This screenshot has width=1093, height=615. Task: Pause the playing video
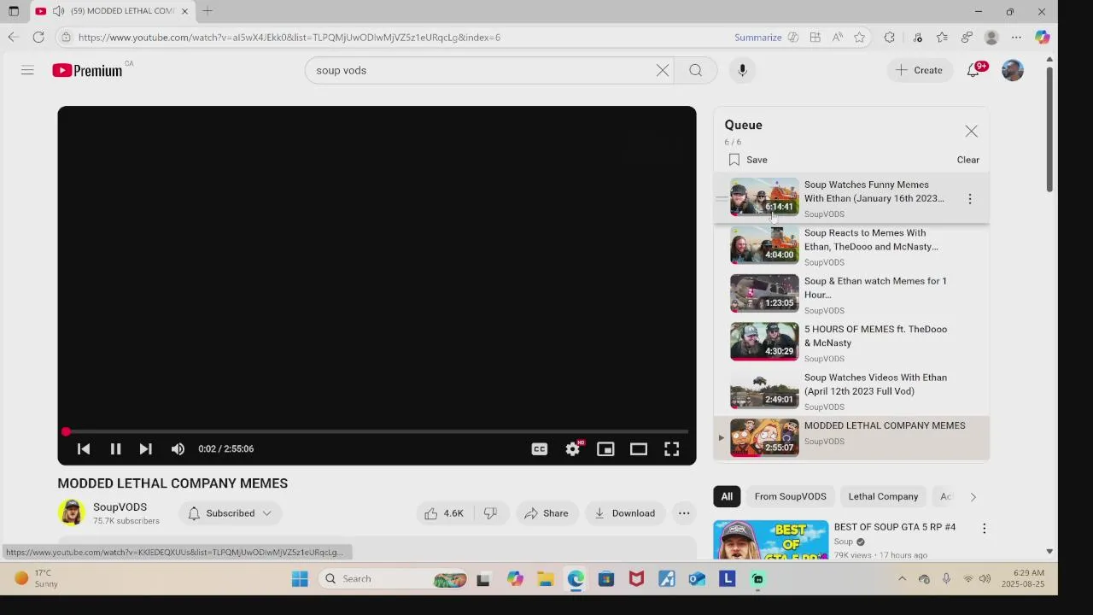115,448
